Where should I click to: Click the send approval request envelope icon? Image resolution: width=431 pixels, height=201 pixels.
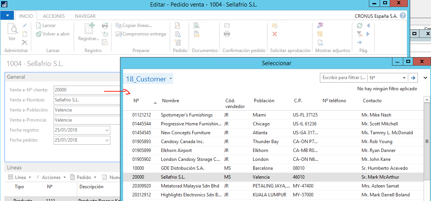pyautogui.click(x=275, y=26)
